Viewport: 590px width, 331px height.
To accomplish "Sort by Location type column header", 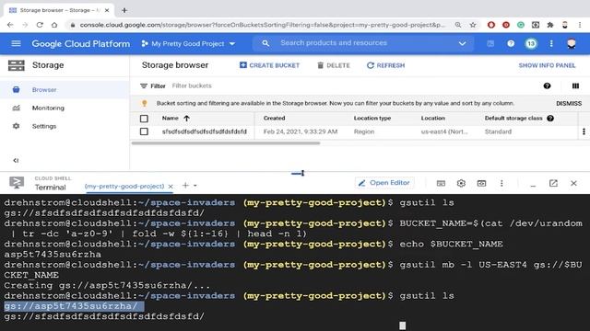I will (372, 119).
